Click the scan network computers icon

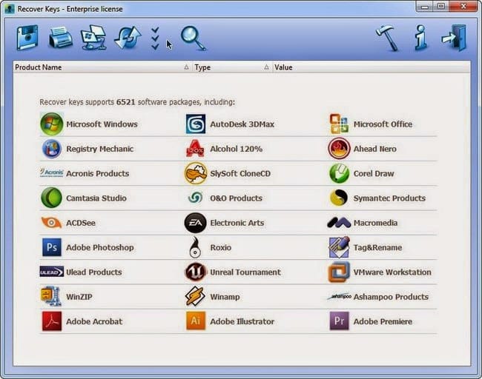pyautogui.click(x=93, y=38)
